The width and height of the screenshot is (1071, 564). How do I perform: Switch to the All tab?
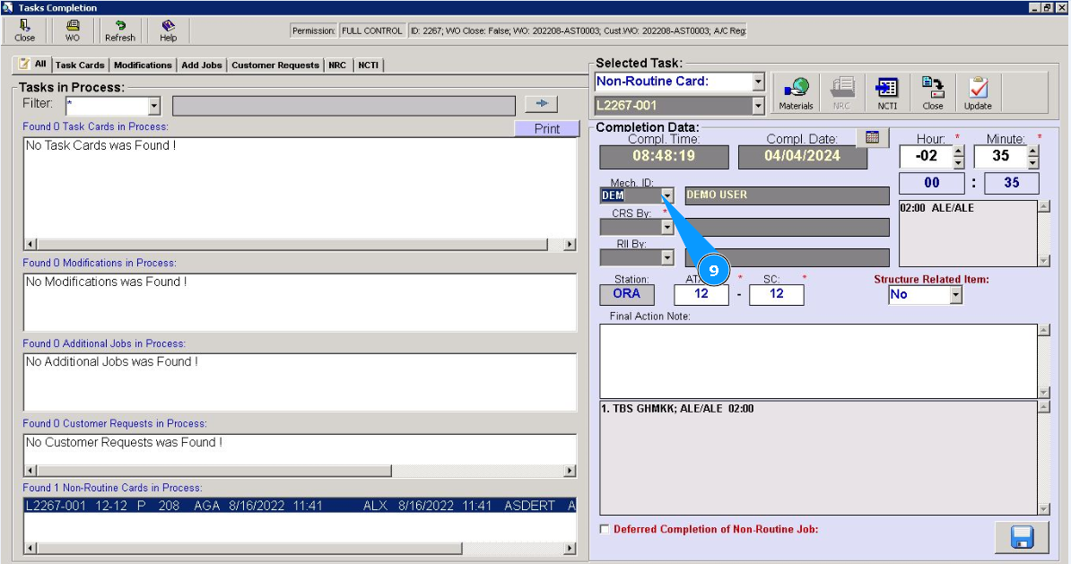[x=33, y=65]
